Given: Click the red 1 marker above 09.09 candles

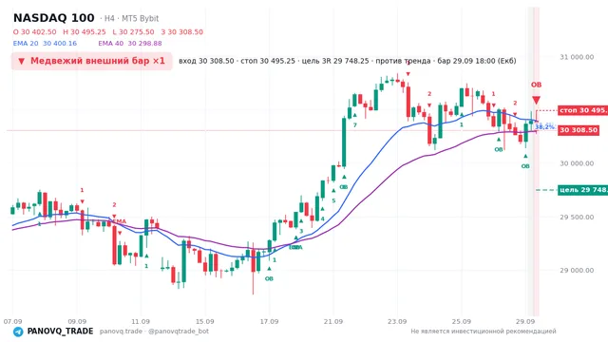Looking at the screenshot, I should click(x=82, y=190).
